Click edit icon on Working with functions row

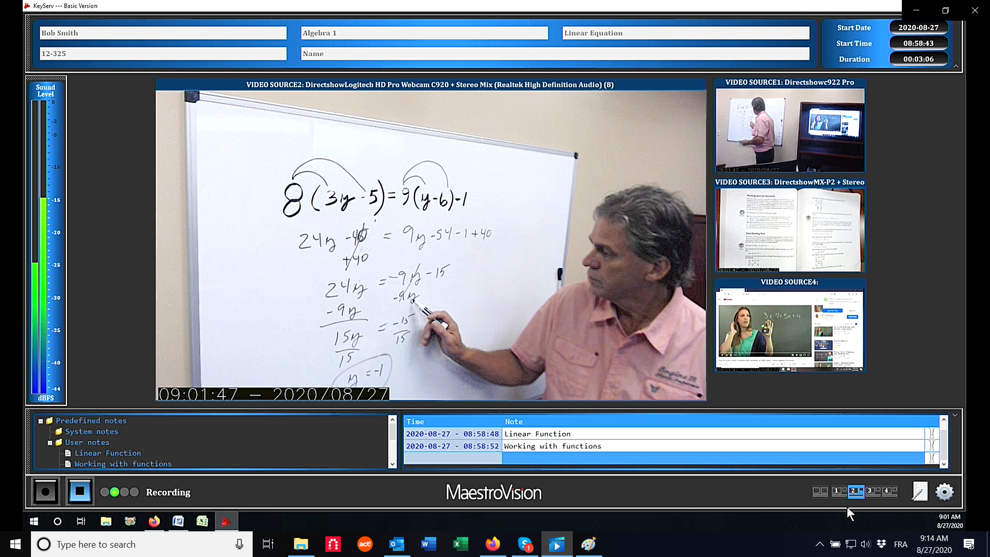coord(931,446)
